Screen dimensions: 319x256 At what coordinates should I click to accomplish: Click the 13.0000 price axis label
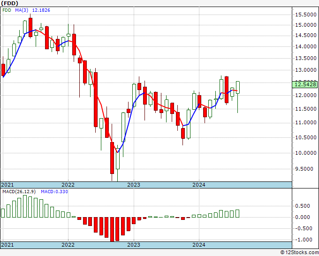coord(306,70)
